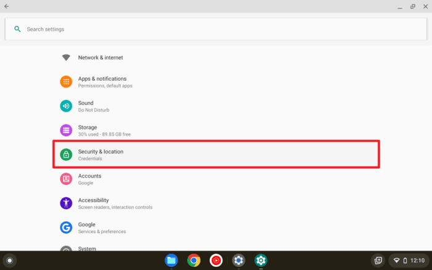Click the purple Storage icon
The width and height of the screenshot is (432, 270).
point(66,130)
